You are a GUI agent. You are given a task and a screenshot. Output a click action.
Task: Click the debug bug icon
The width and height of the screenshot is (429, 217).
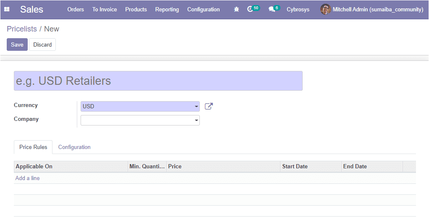pyautogui.click(x=237, y=10)
